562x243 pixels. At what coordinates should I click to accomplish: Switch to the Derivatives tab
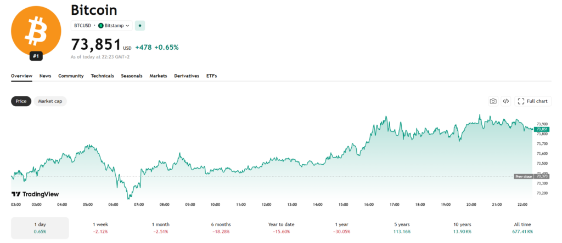(187, 76)
